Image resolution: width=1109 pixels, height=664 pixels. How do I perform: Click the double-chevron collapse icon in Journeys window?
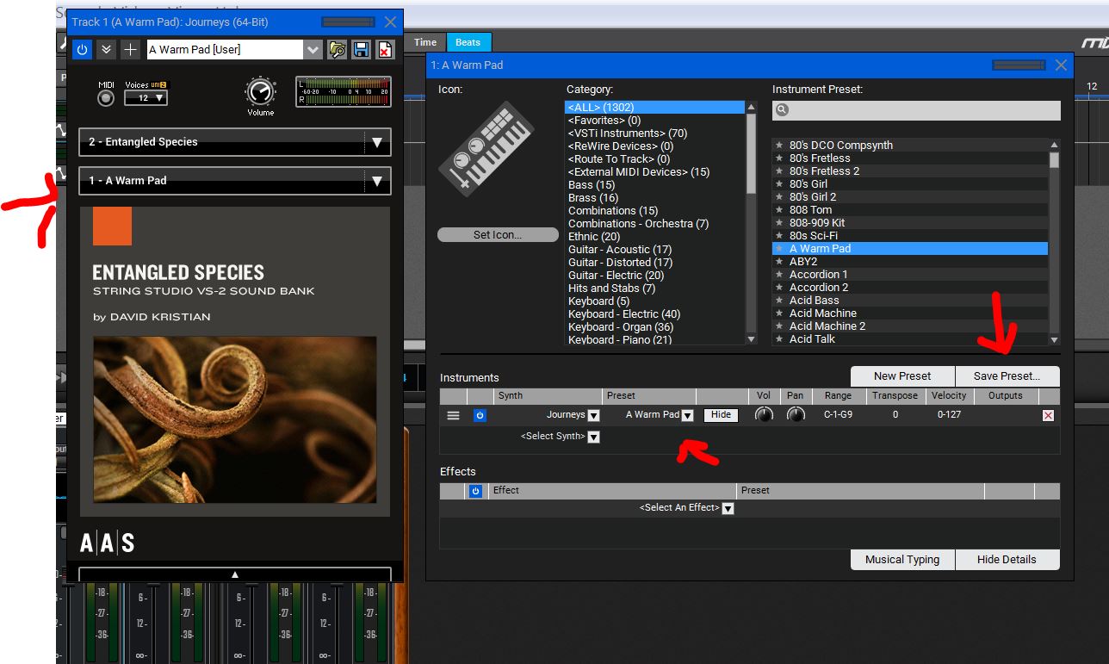[106, 49]
